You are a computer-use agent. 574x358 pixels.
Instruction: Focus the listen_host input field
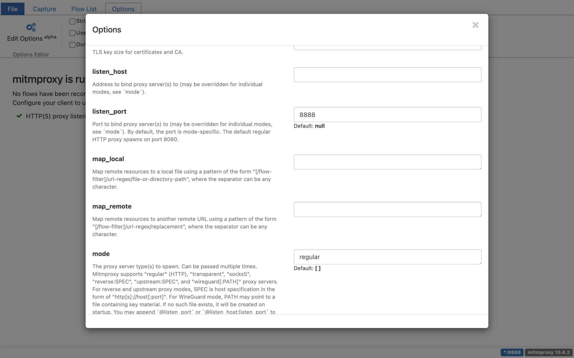click(x=387, y=75)
